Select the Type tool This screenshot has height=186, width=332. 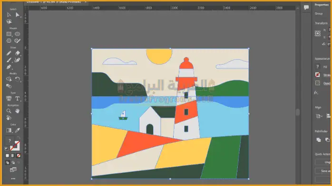click(18, 98)
